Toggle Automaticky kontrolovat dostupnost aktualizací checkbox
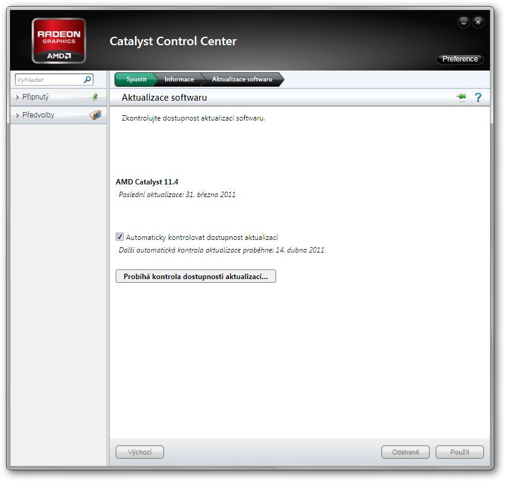 pos(119,237)
